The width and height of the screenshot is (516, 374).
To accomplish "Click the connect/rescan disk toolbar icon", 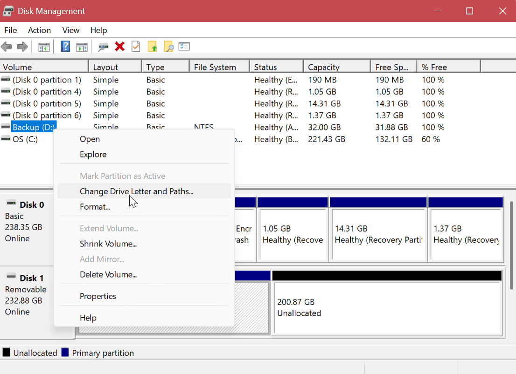I will (104, 47).
